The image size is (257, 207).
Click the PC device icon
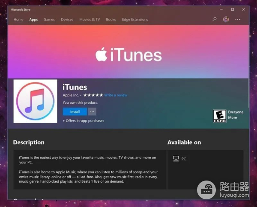tap(176, 159)
